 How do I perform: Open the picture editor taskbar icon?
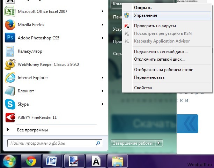click(74, 161)
